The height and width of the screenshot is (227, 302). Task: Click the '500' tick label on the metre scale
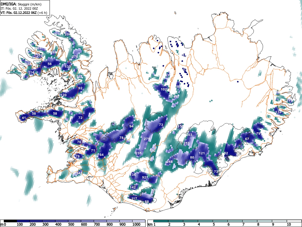pos(71,225)
